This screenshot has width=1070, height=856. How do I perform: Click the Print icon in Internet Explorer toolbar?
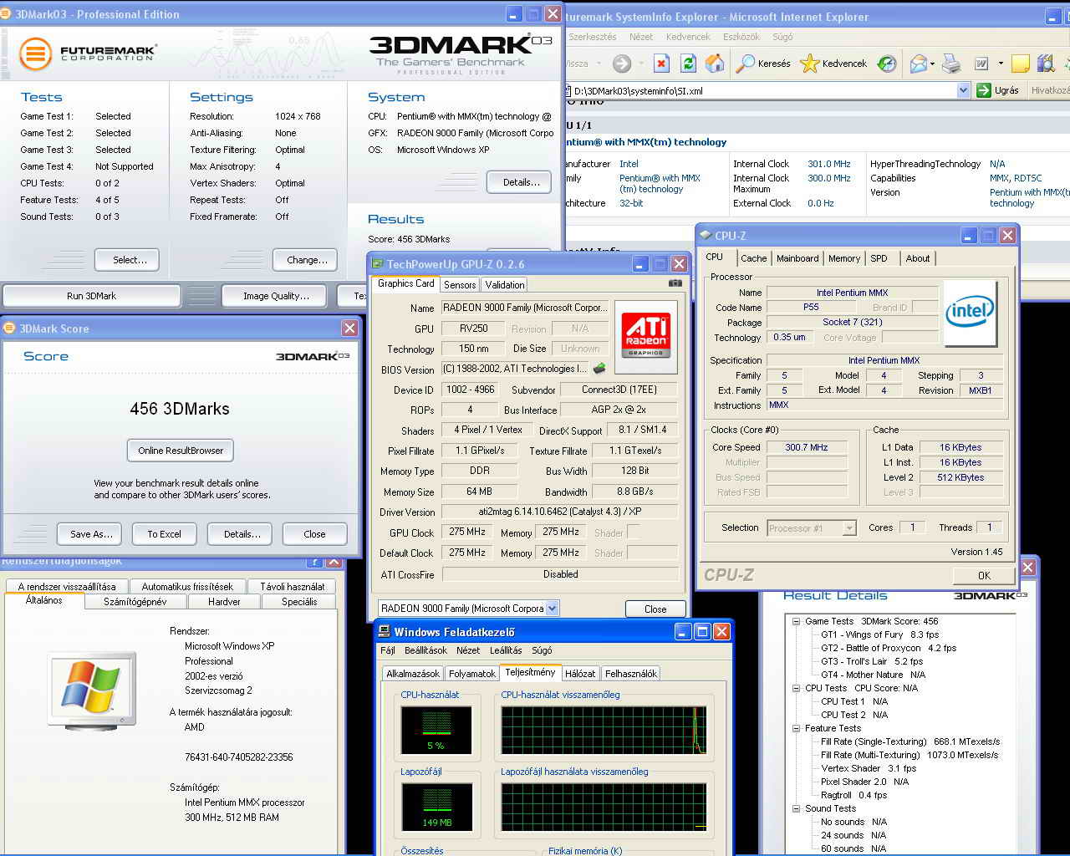[x=951, y=64]
